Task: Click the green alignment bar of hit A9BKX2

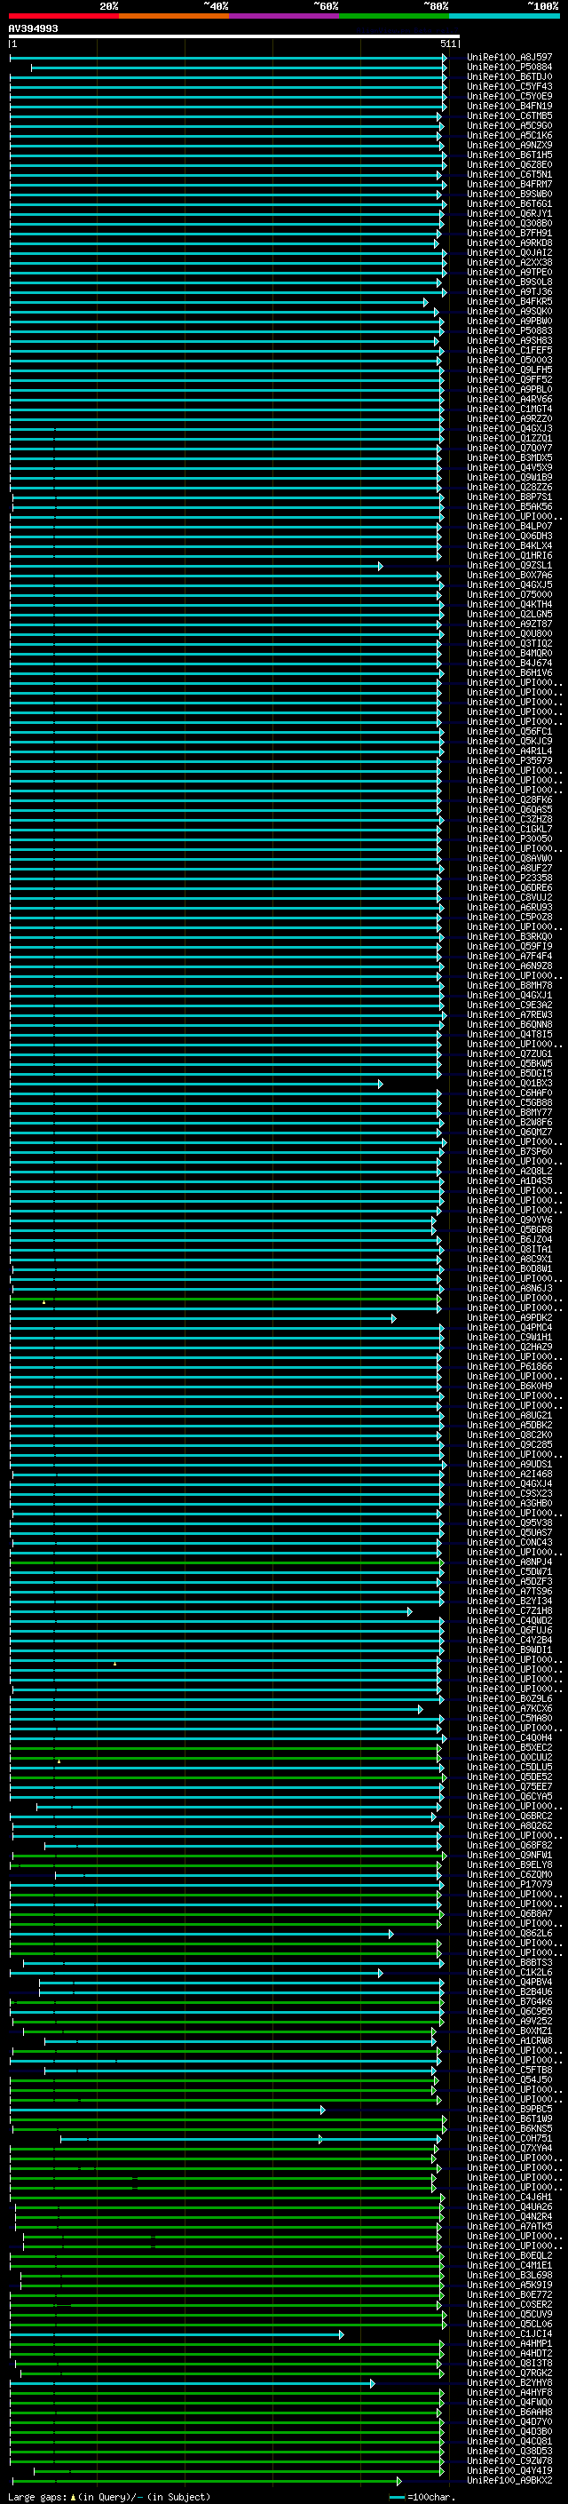Action: coord(205,2481)
